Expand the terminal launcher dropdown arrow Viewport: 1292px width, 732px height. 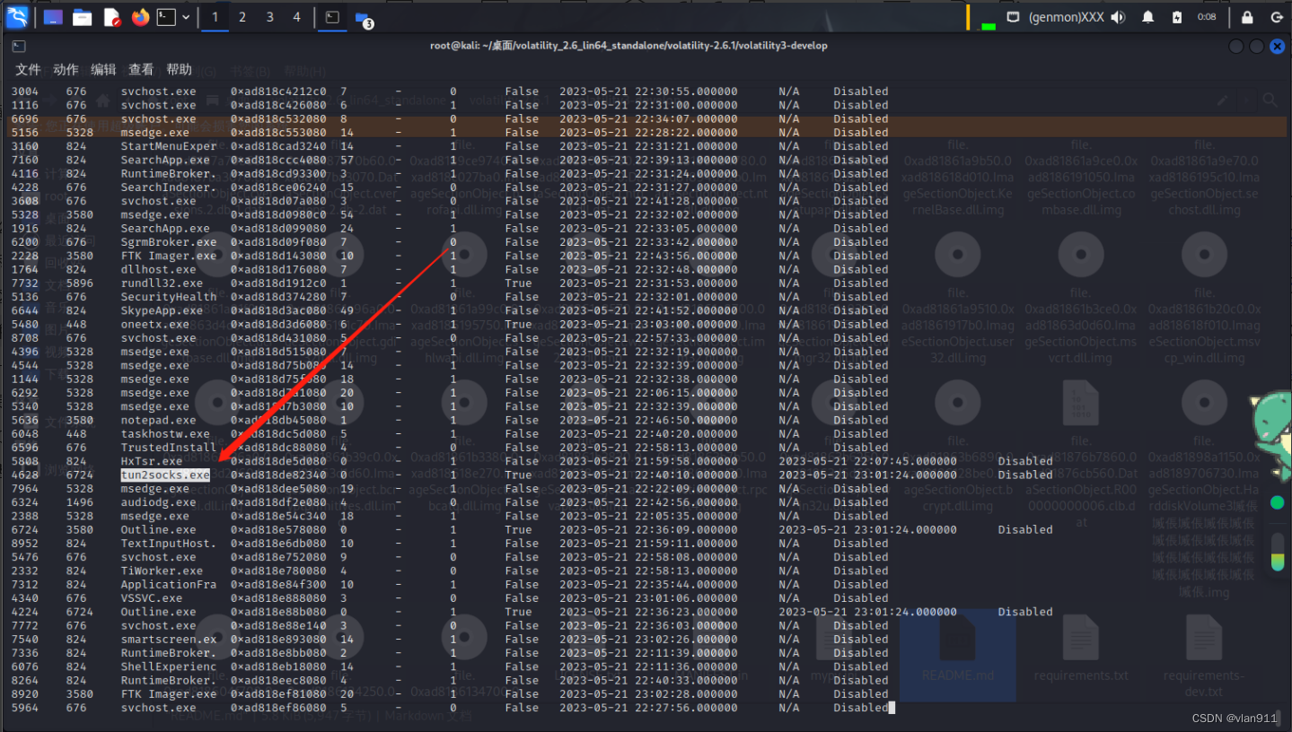(x=186, y=17)
